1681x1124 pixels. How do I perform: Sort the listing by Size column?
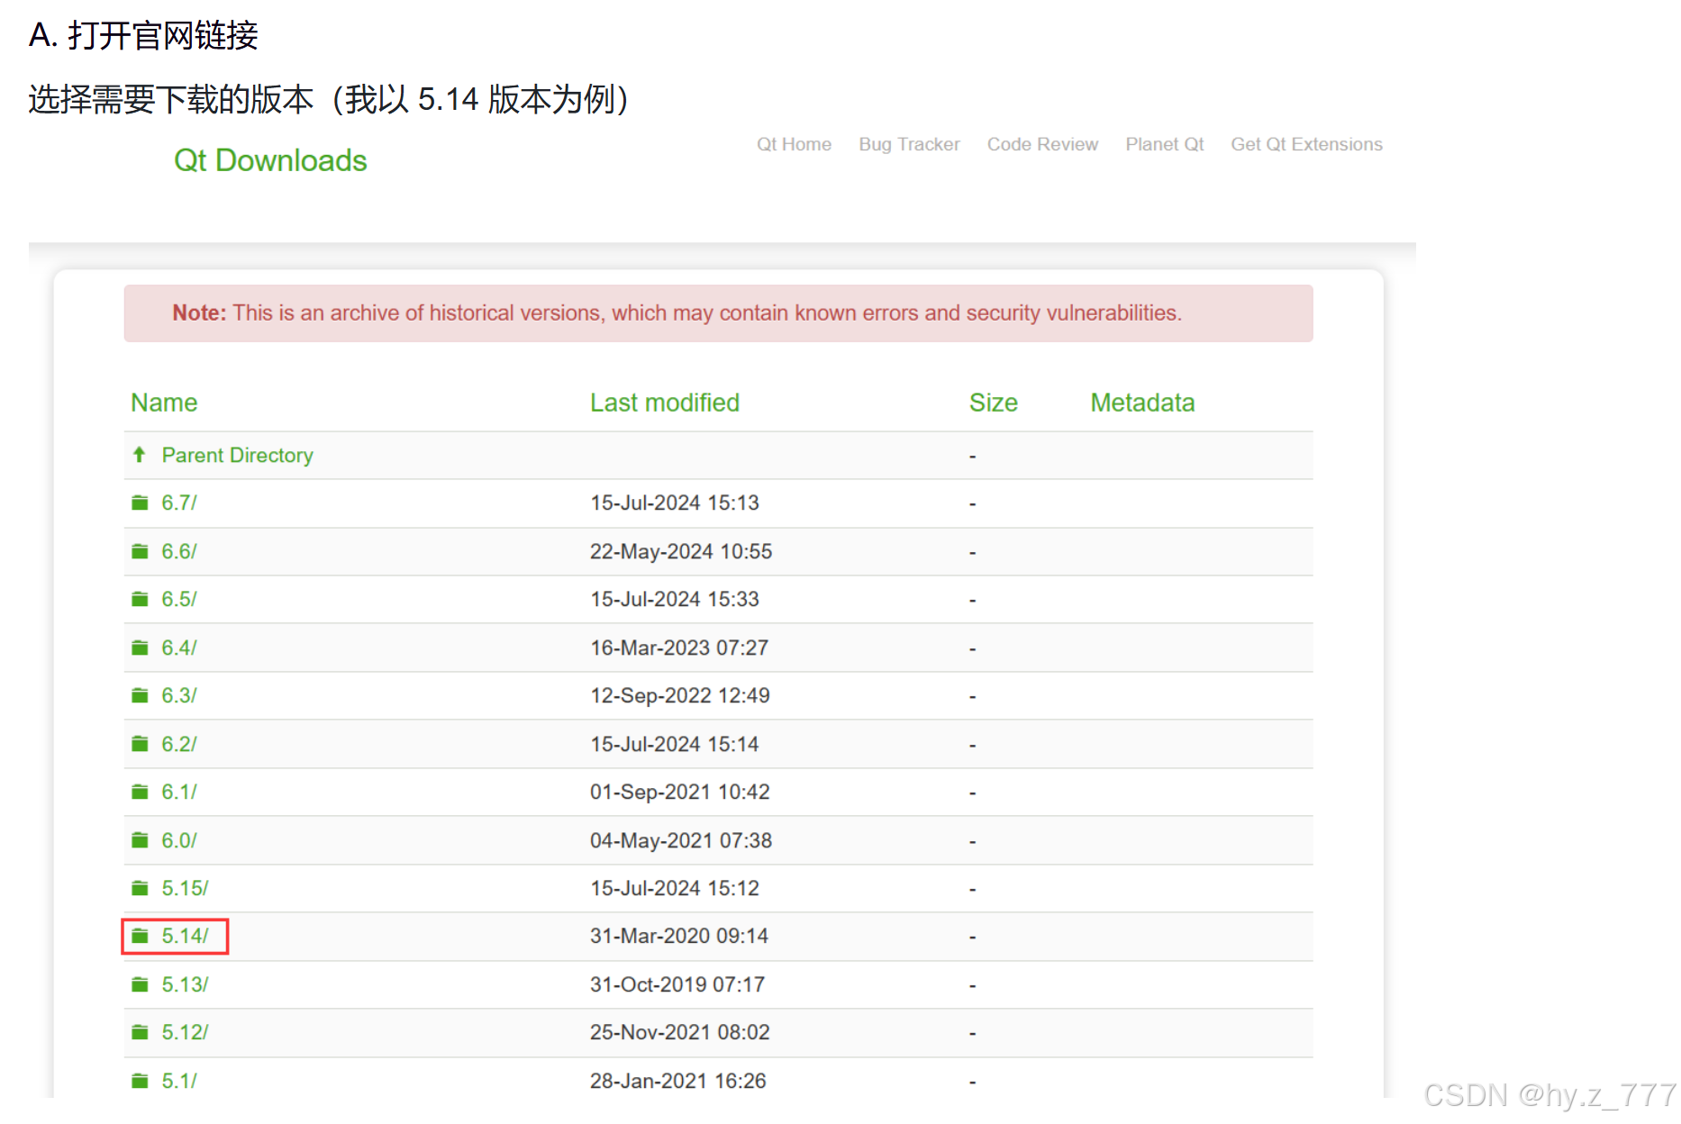(x=994, y=403)
